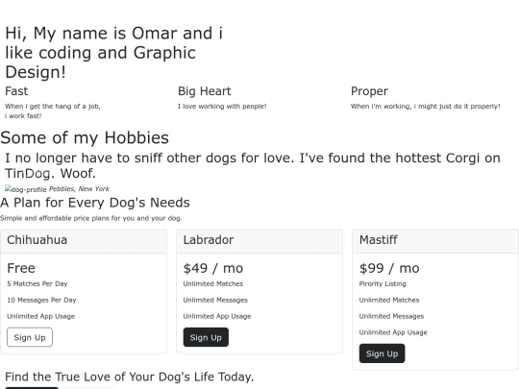The height and width of the screenshot is (389, 519).
Task: Click the 5 Matches Per Day line
Action: (37, 283)
